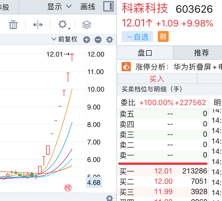This screenshot has height=201, width=222.
Task: Open the chart settings gear in the toolbar
Action: click(63, 24)
